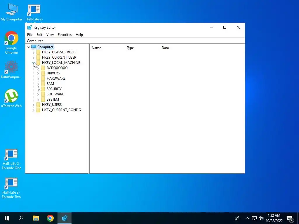Select Half-Life 2 Episode One shortcut
299x224 pixels.
coord(11,160)
